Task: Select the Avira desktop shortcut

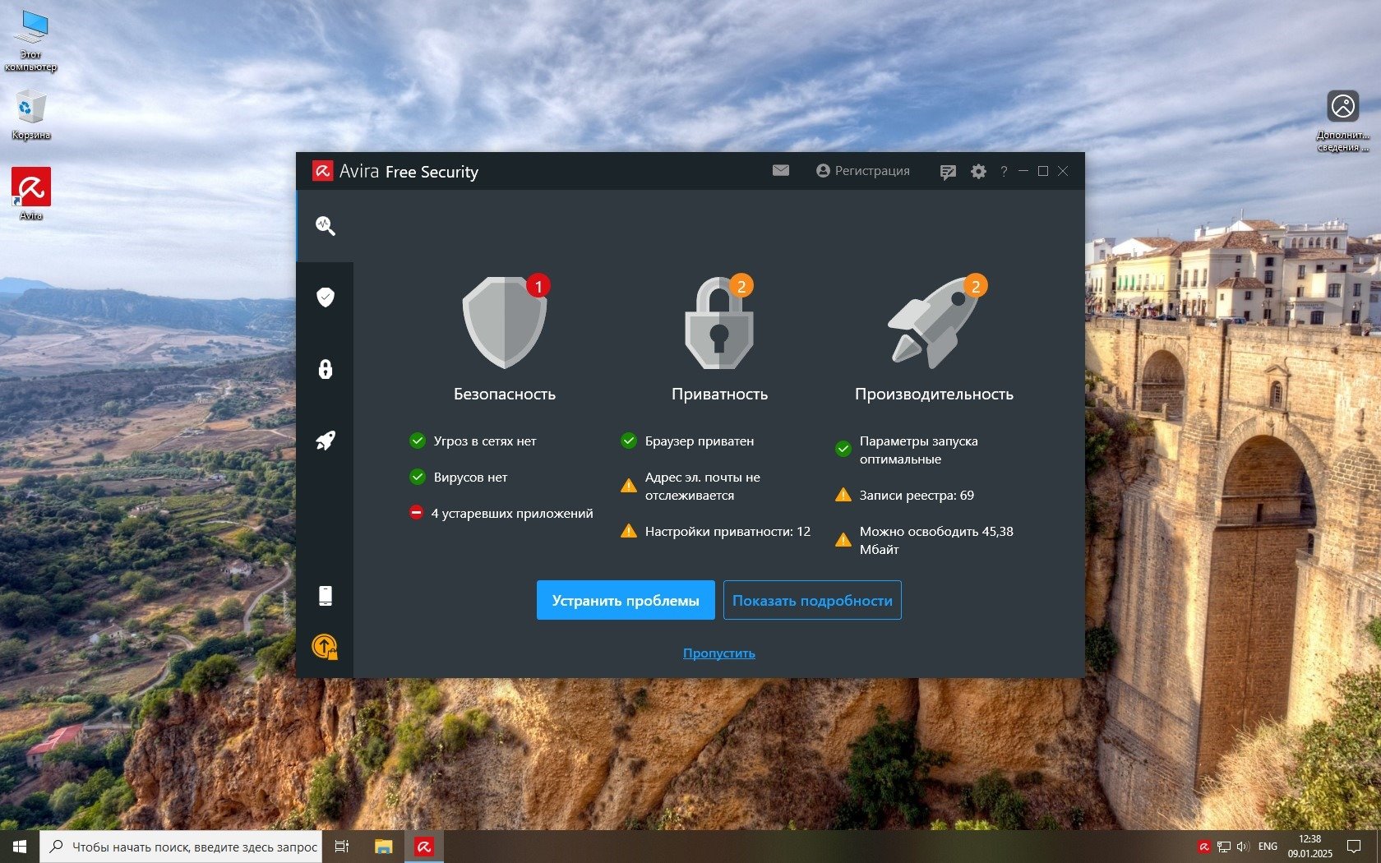Action: [x=31, y=194]
